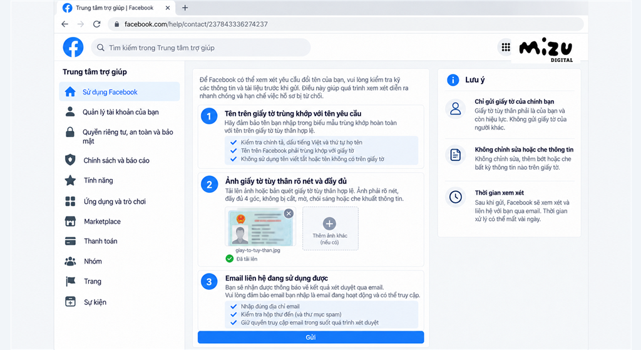Open the apps grid menu icon
Viewport: 641px width, 350px height.
(506, 48)
